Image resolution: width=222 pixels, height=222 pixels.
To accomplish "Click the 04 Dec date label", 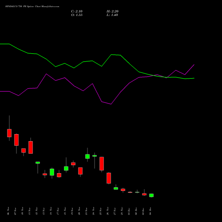I will click(x=150, y=211).
